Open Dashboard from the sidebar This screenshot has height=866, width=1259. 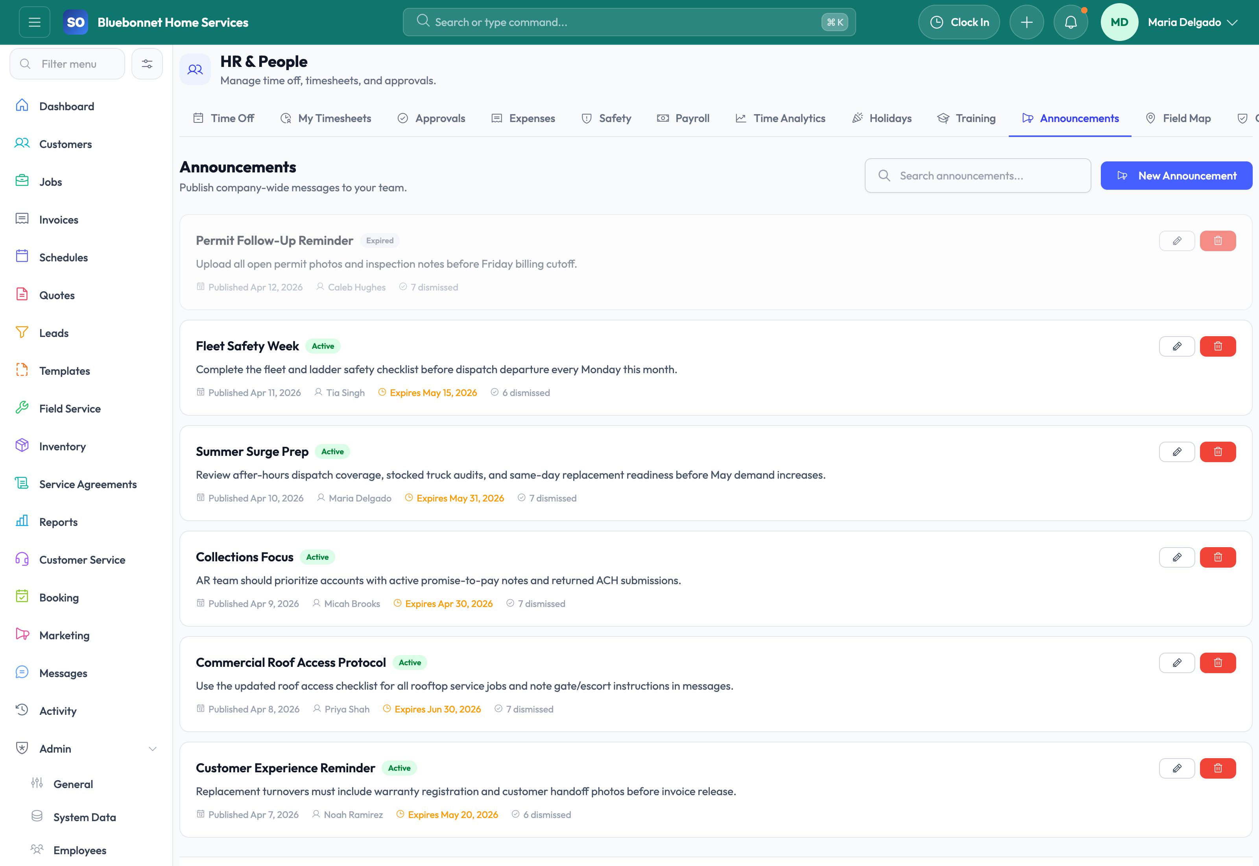click(x=86, y=106)
